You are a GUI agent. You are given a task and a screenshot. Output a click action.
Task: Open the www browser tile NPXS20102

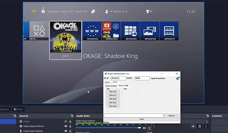click(92, 31)
